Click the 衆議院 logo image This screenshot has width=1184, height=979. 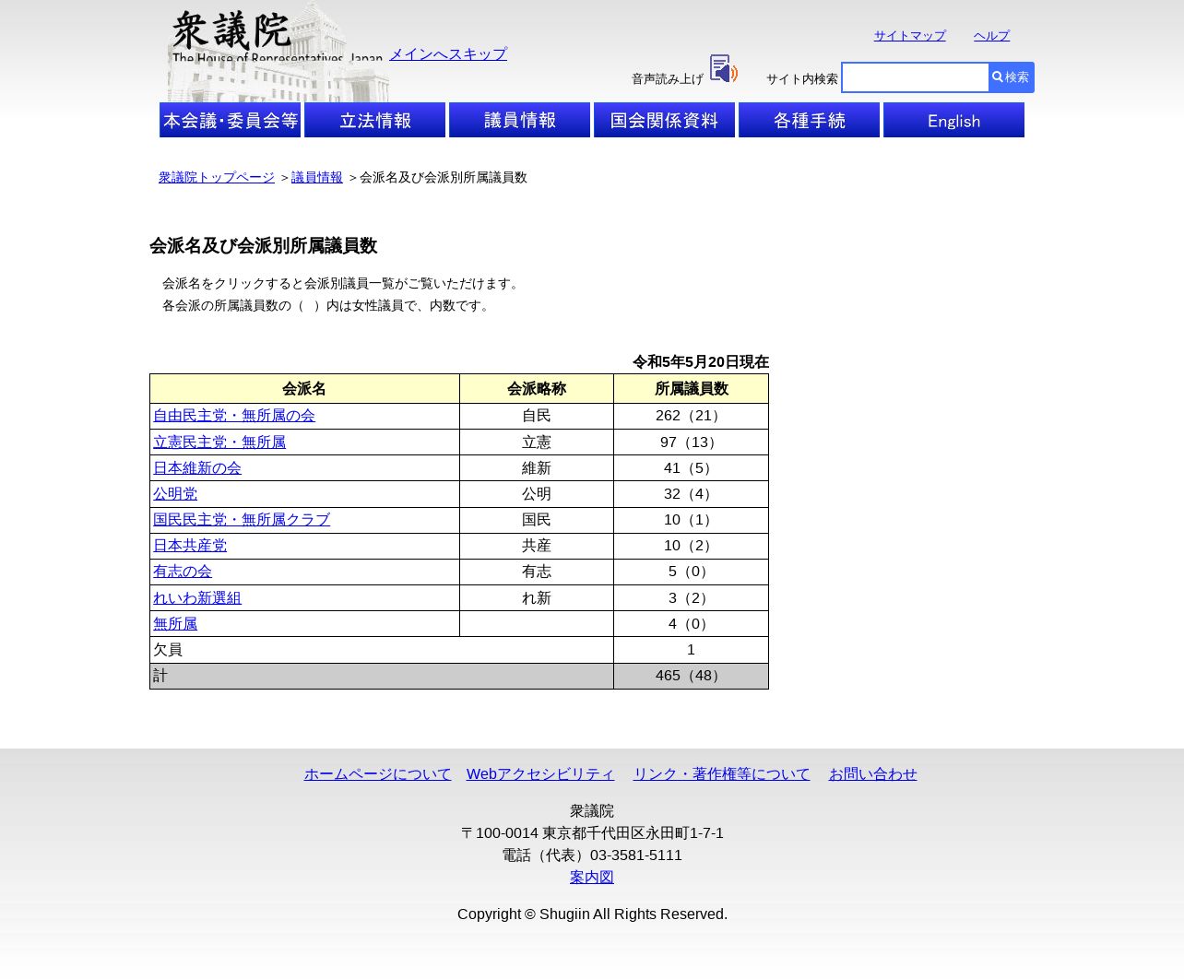click(x=278, y=52)
